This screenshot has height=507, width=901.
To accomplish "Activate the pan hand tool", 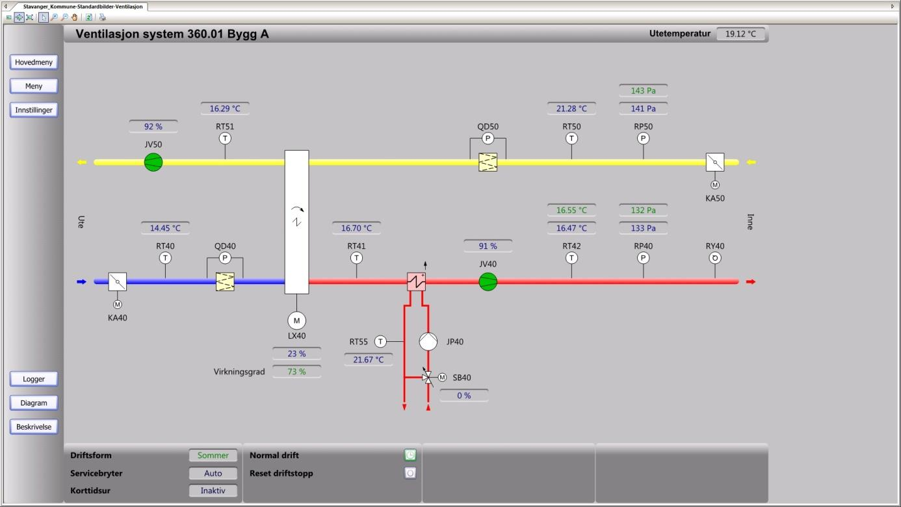I will [x=74, y=18].
